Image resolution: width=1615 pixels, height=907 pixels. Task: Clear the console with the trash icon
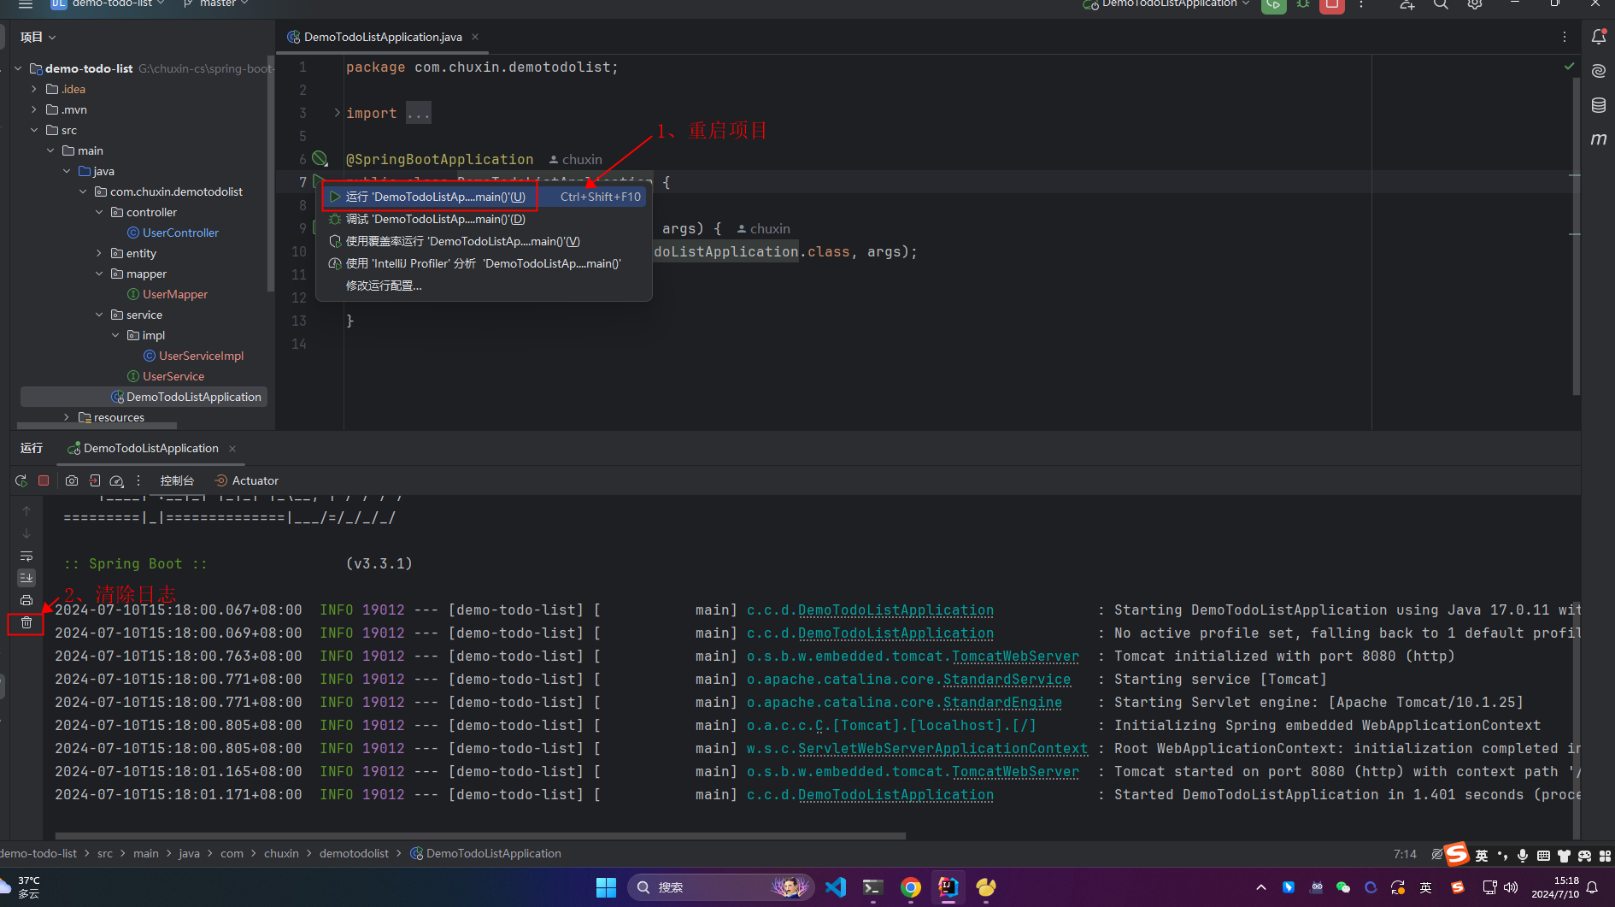26,622
